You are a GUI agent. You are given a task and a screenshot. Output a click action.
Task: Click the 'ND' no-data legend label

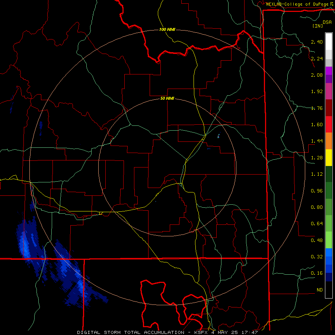tap(320, 290)
